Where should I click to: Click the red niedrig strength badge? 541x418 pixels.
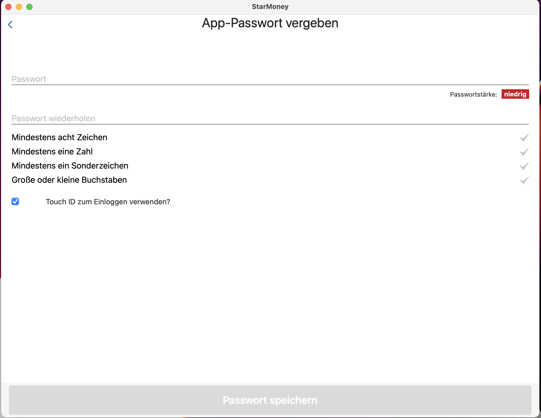tap(515, 94)
